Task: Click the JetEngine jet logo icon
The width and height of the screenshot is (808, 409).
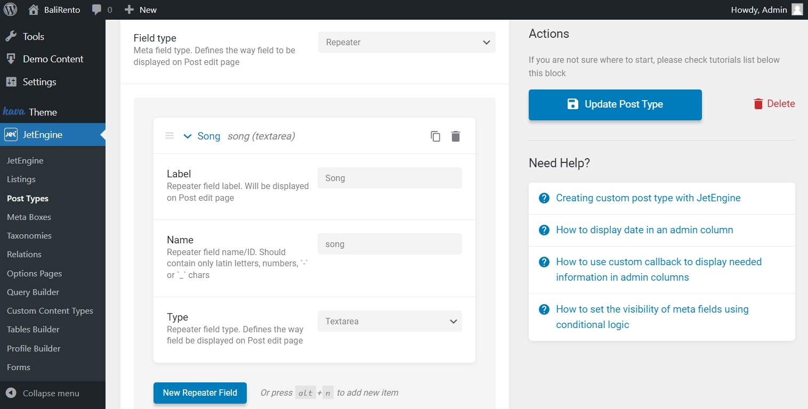Action: [x=11, y=135]
